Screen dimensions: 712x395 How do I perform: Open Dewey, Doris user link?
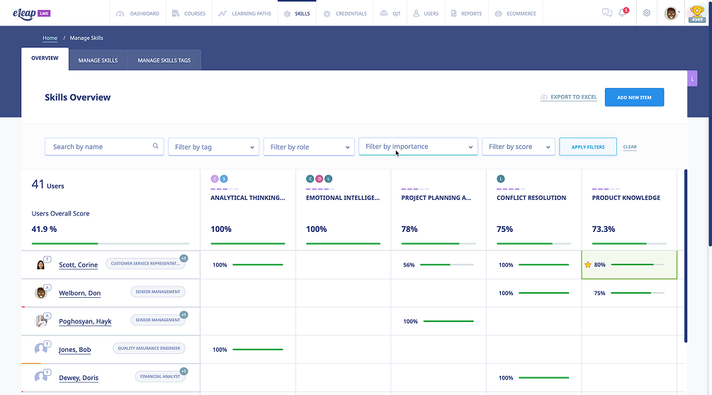tap(79, 377)
